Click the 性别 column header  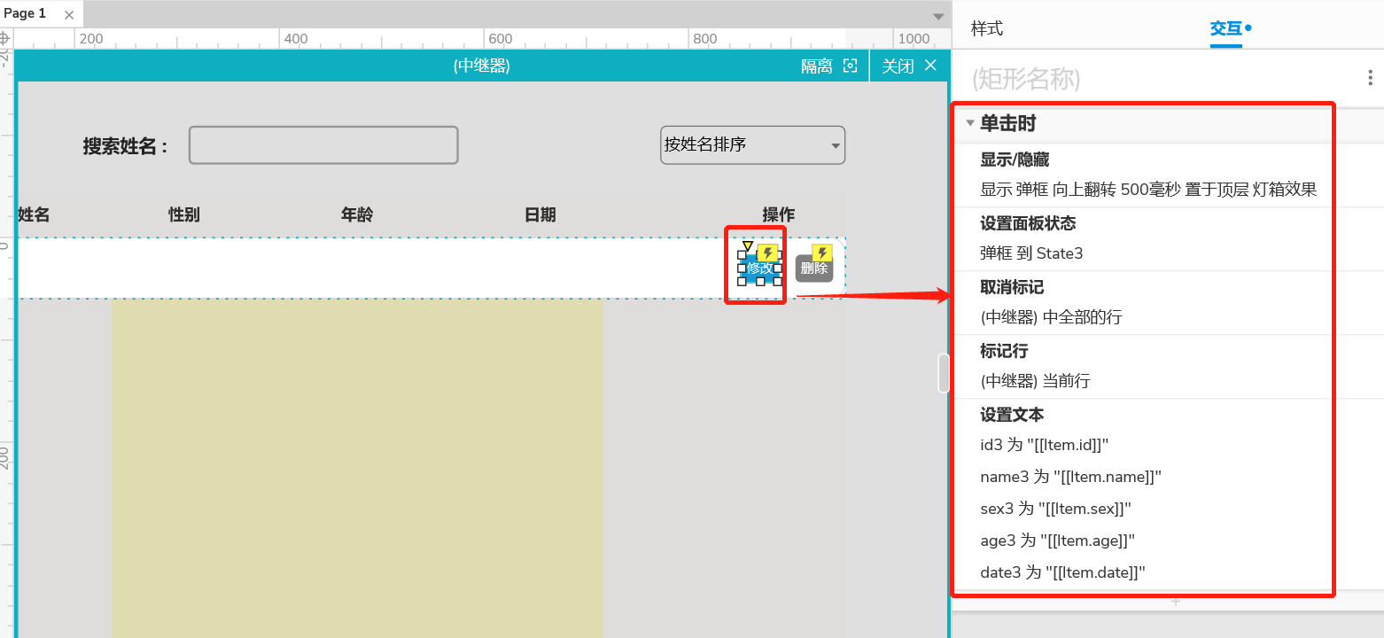tap(184, 214)
